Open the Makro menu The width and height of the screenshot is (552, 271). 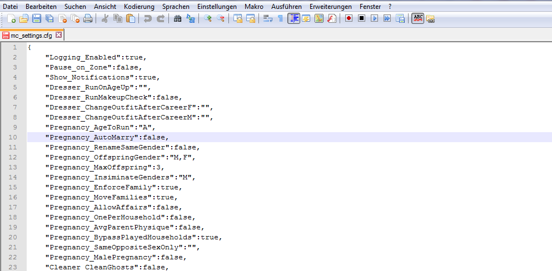click(254, 7)
